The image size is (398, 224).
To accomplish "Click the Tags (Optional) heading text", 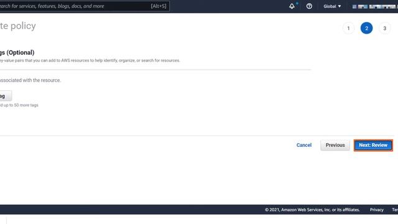I will tap(17, 52).
